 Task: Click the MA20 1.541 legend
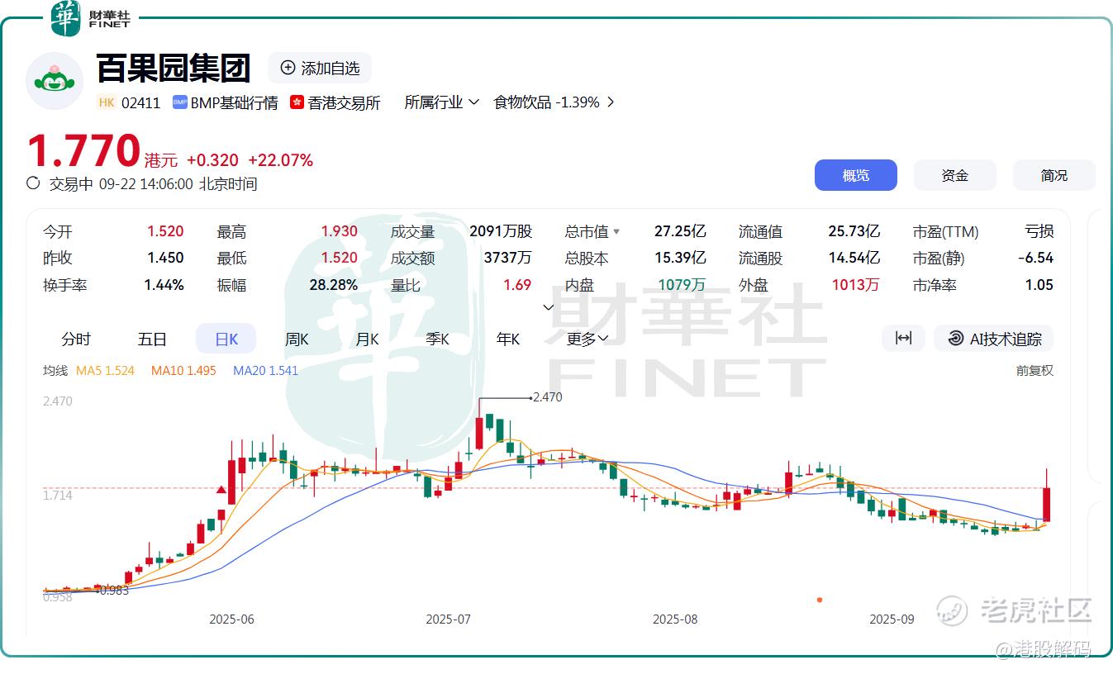click(265, 371)
